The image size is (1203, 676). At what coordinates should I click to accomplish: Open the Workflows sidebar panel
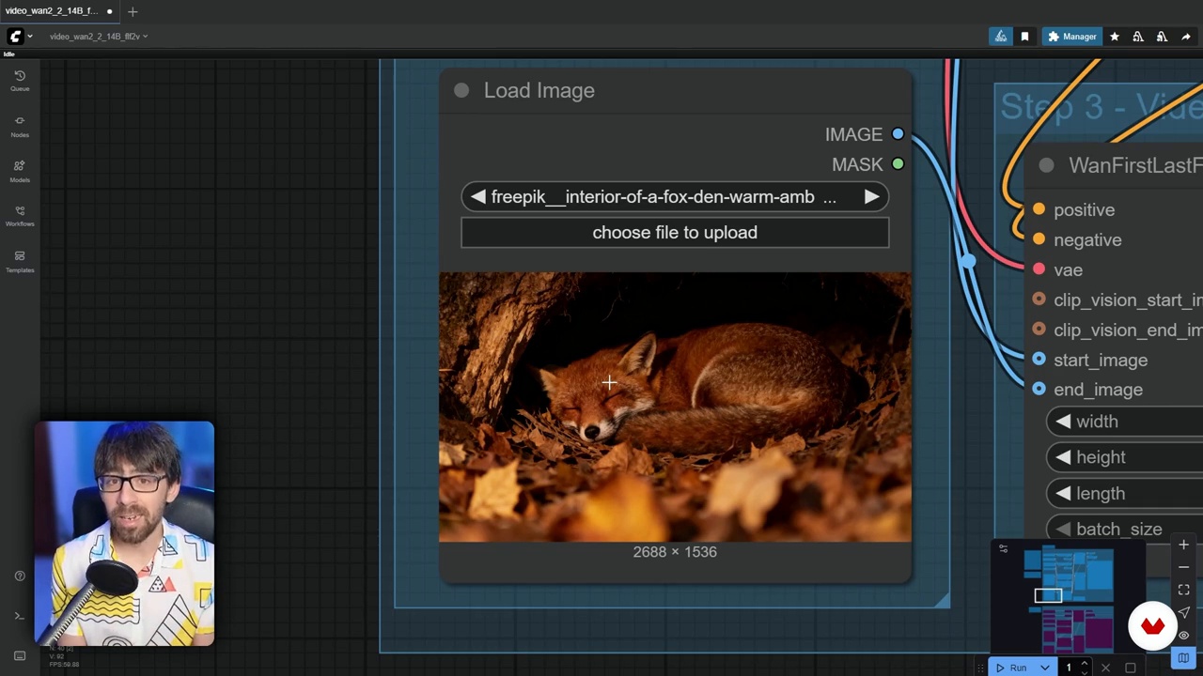coord(20,215)
